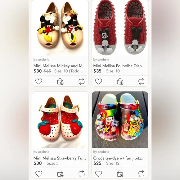
Task: Share the Strawberry shoes listing
Action: click(82, 174)
